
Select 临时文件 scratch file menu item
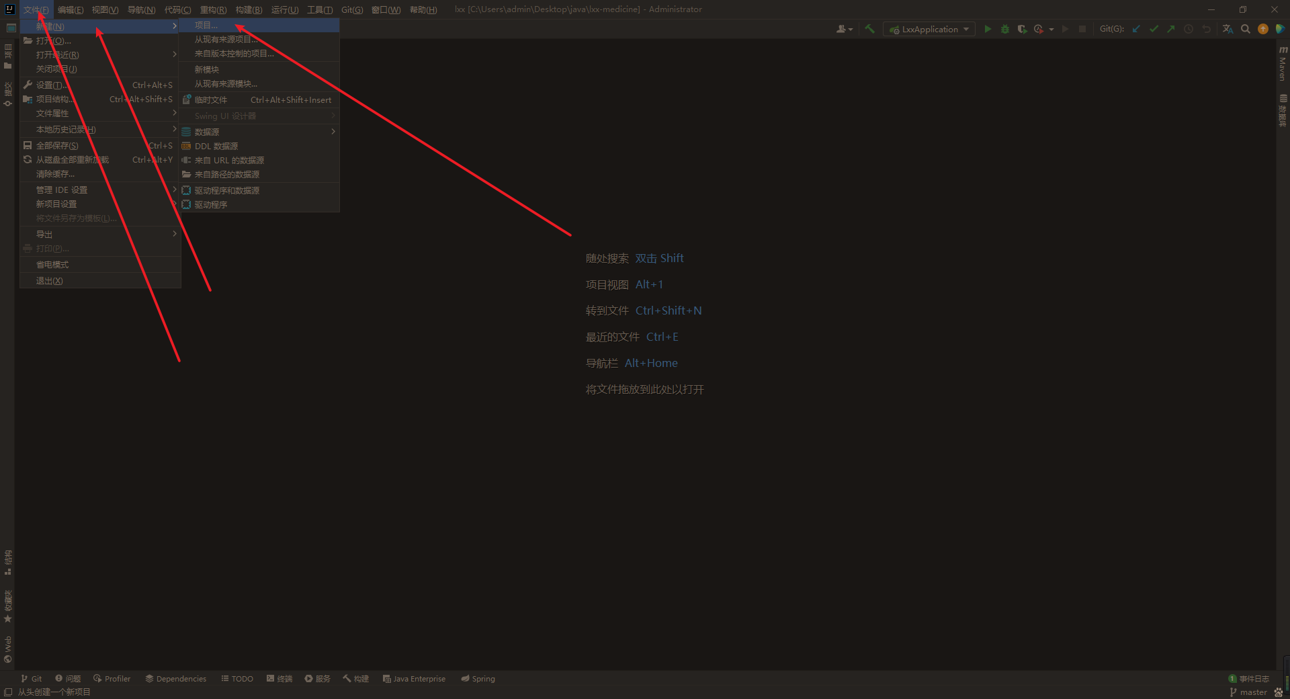[x=259, y=100]
